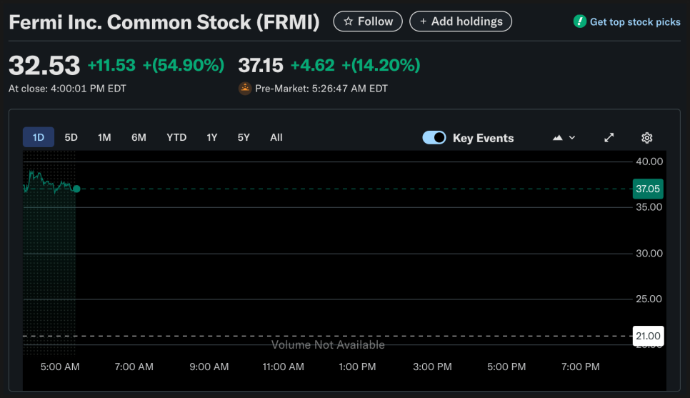Switch to the 5D range

71,137
